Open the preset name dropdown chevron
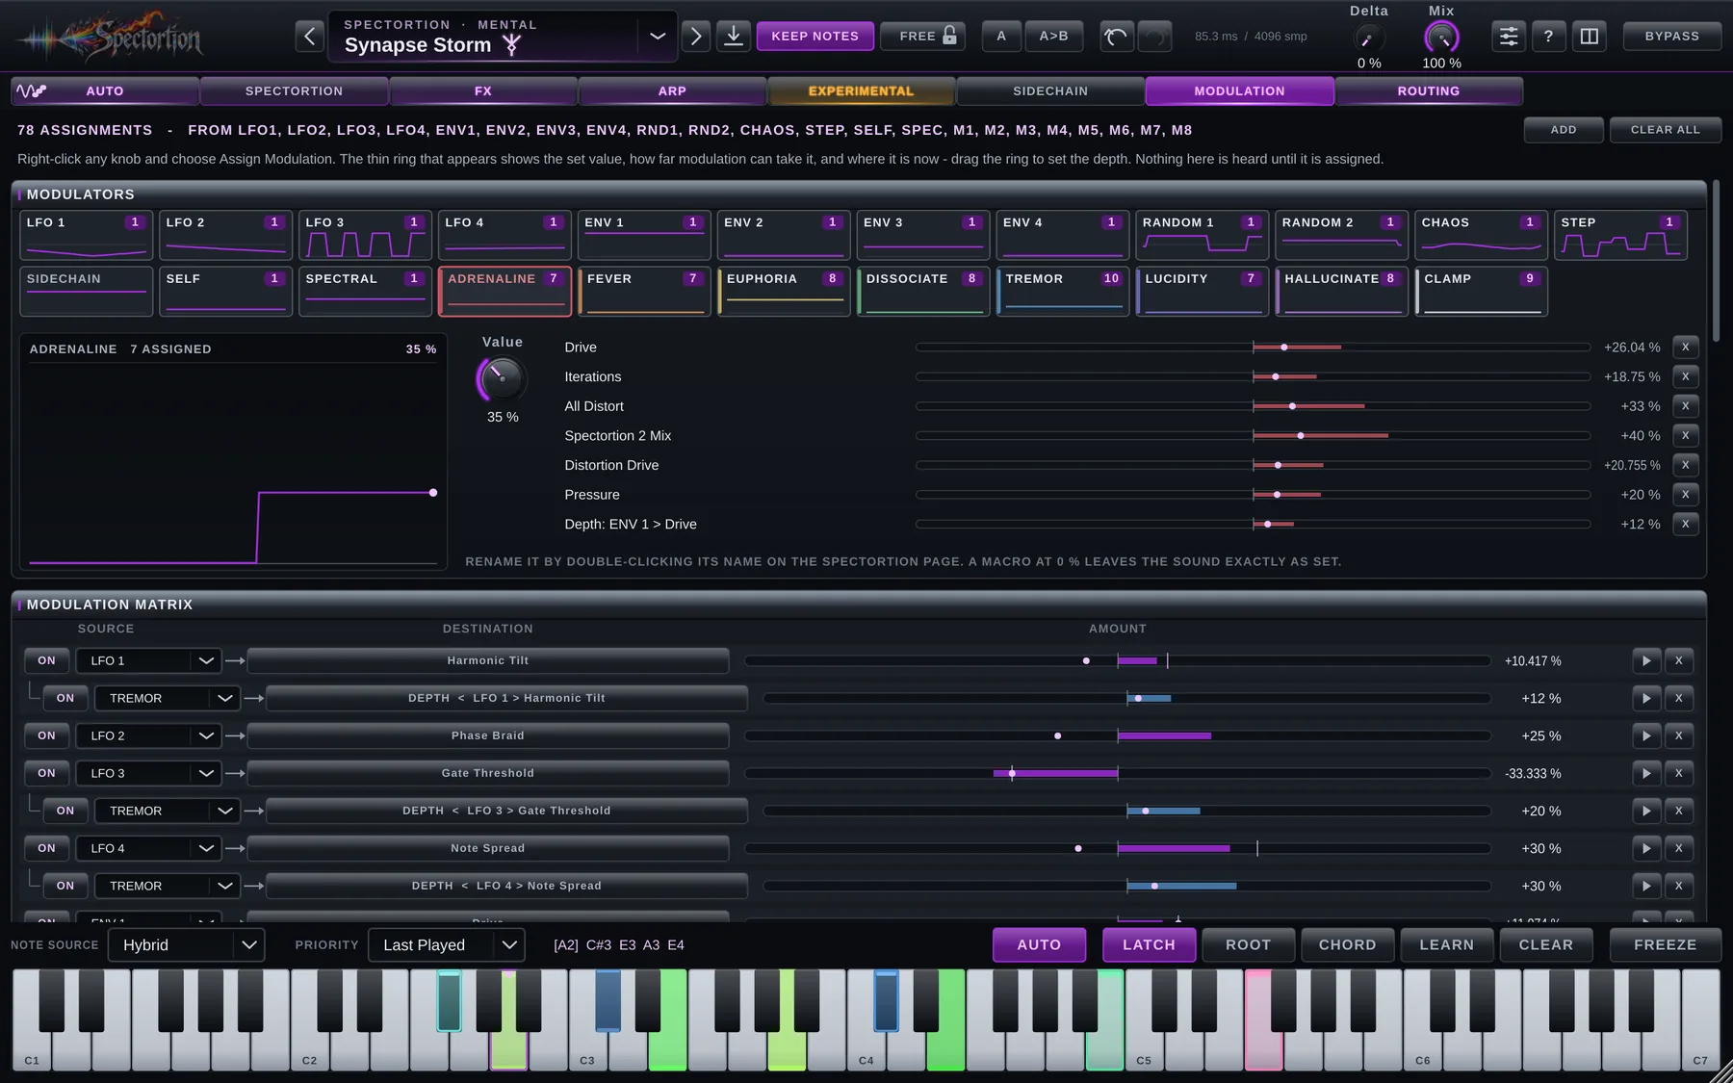Image resolution: width=1733 pixels, height=1083 pixels. (658, 37)
